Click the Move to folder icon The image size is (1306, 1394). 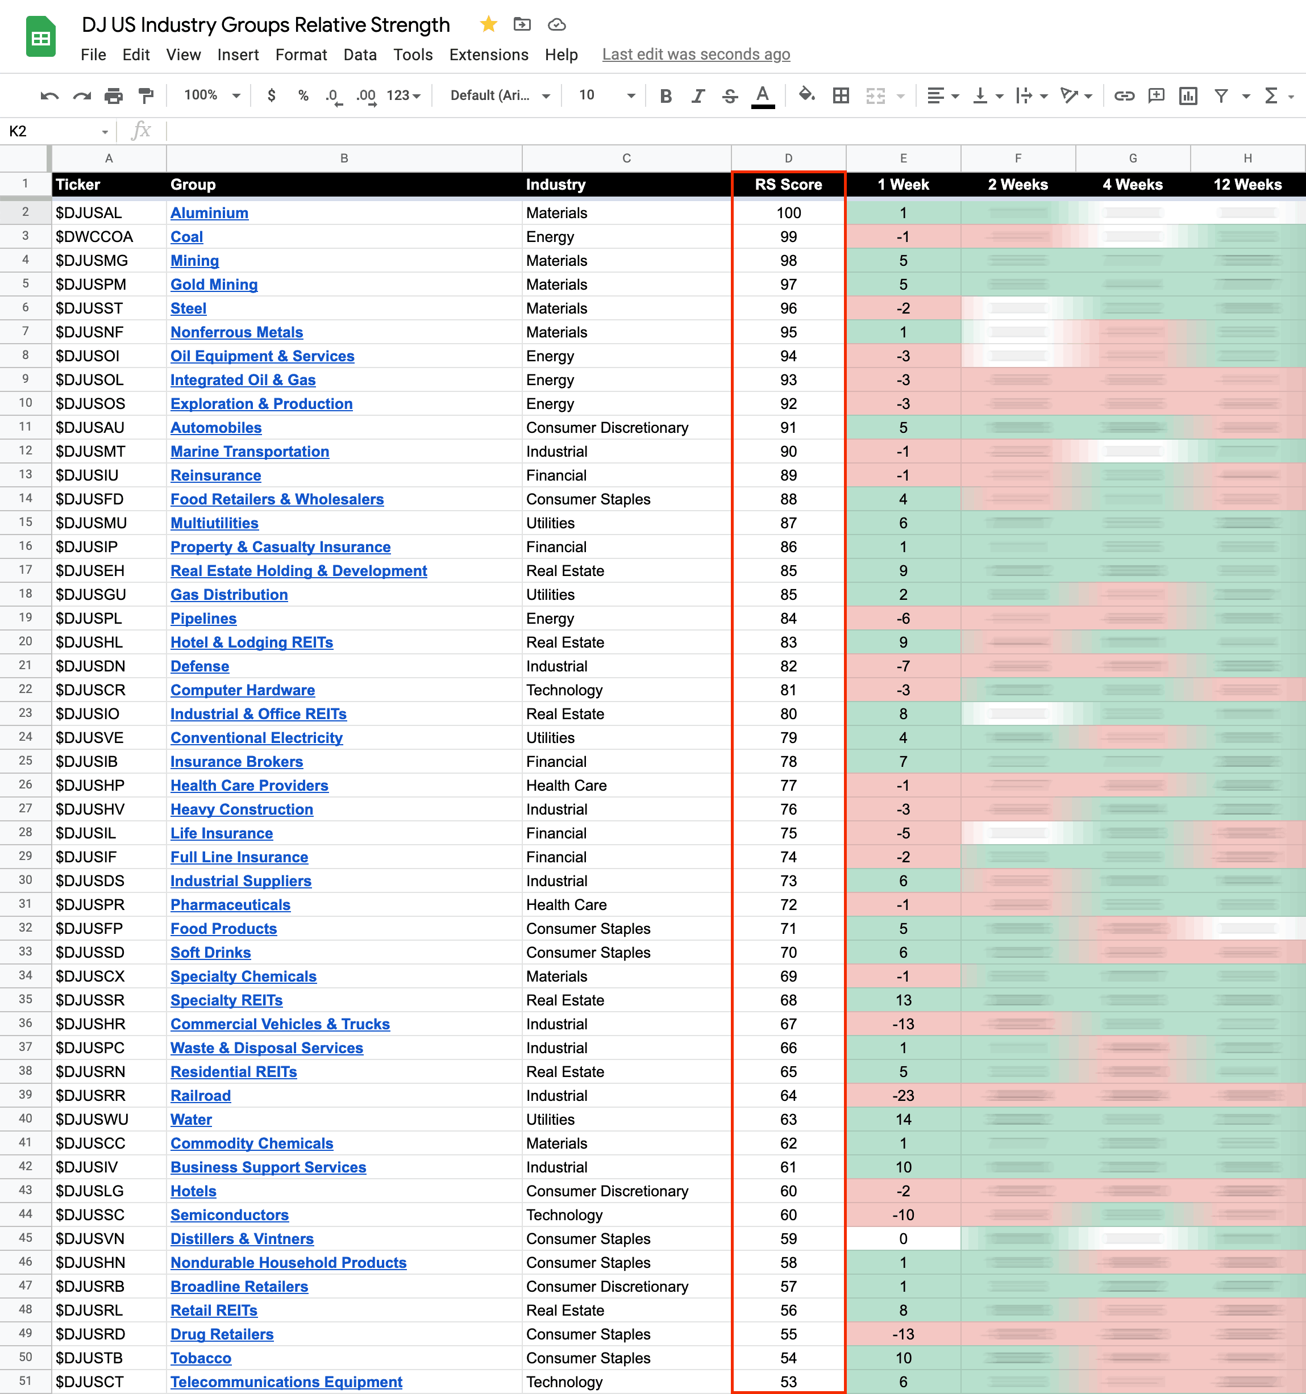[522, 24]
